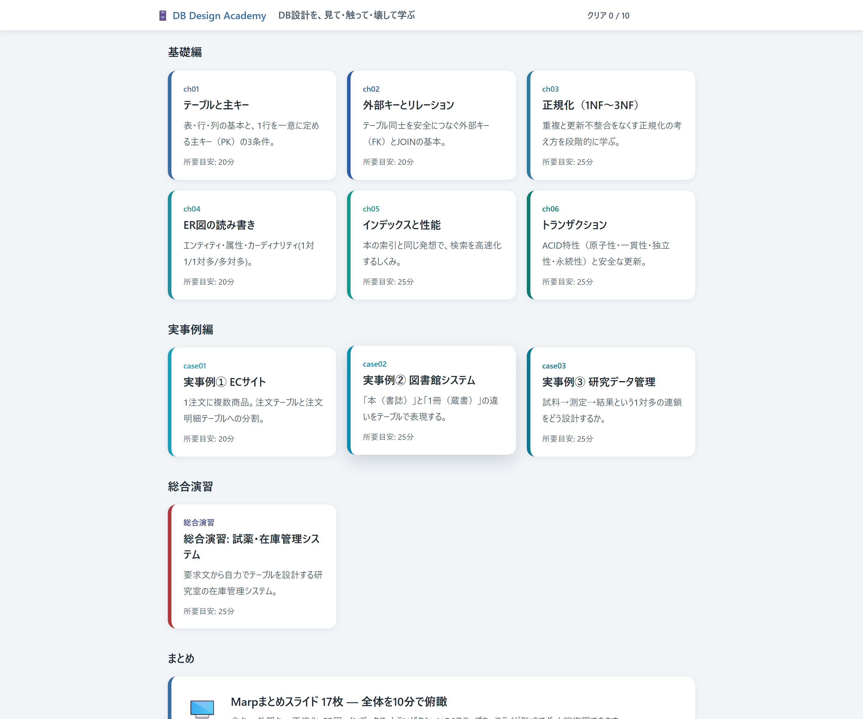Click the 1注文に複数商品 description in case01
The image size is (863, 719).
(x=253, y=410)
